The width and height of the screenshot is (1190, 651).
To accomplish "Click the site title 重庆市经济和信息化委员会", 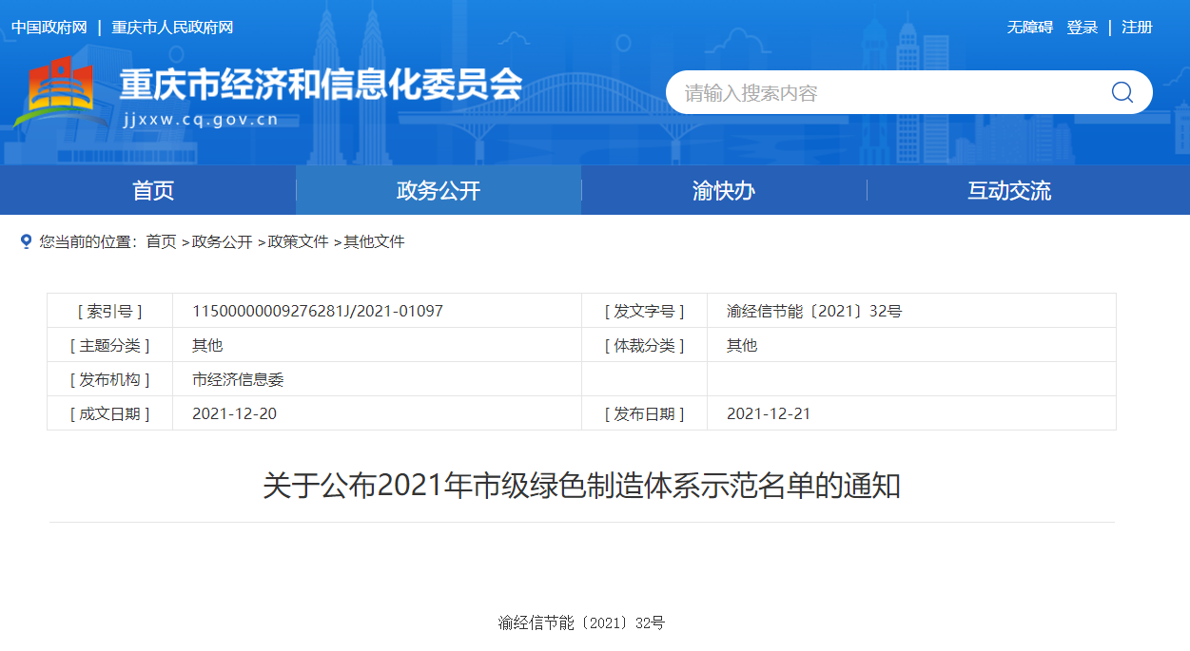I will pyautogui.click(x=321, y=86).
